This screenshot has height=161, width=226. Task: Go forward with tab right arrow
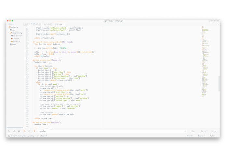[x=28, y=24]
